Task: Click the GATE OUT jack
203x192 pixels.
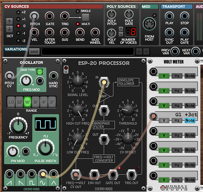Action: pos(113,175)
